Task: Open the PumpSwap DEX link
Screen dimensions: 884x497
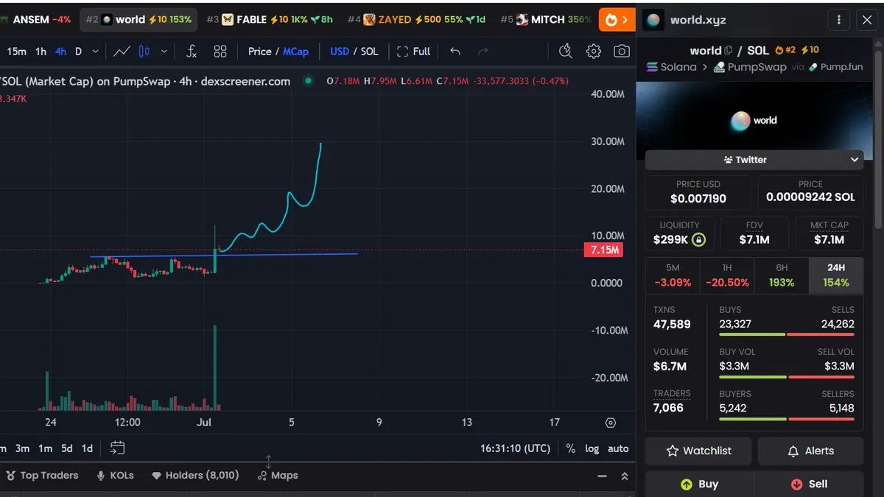Action: [750, 67]
